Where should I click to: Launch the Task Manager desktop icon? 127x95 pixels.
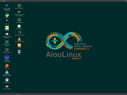pyautogui.click(x=19, y=20)
